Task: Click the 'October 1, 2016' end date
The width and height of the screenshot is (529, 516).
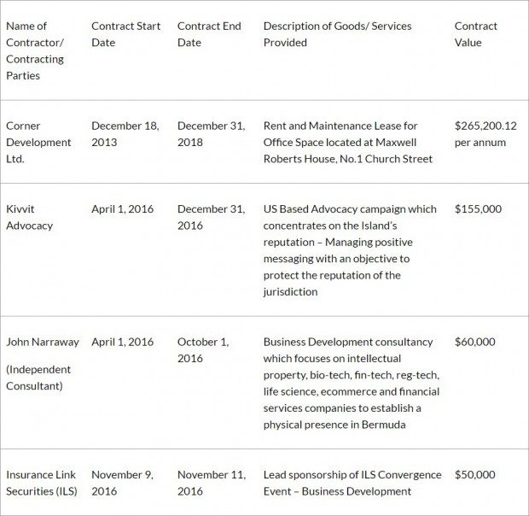Action: coord(203,350)
